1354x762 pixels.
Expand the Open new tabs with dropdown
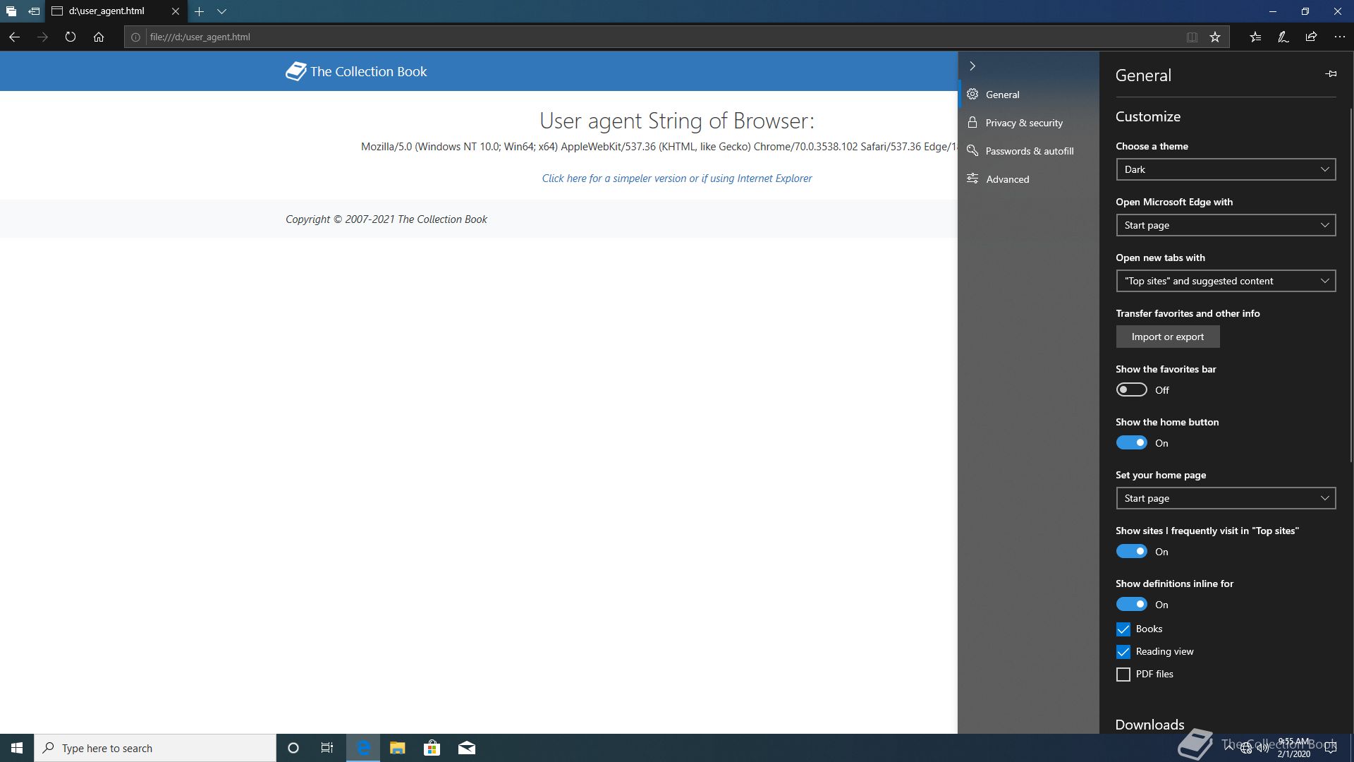coord(1225,281)
